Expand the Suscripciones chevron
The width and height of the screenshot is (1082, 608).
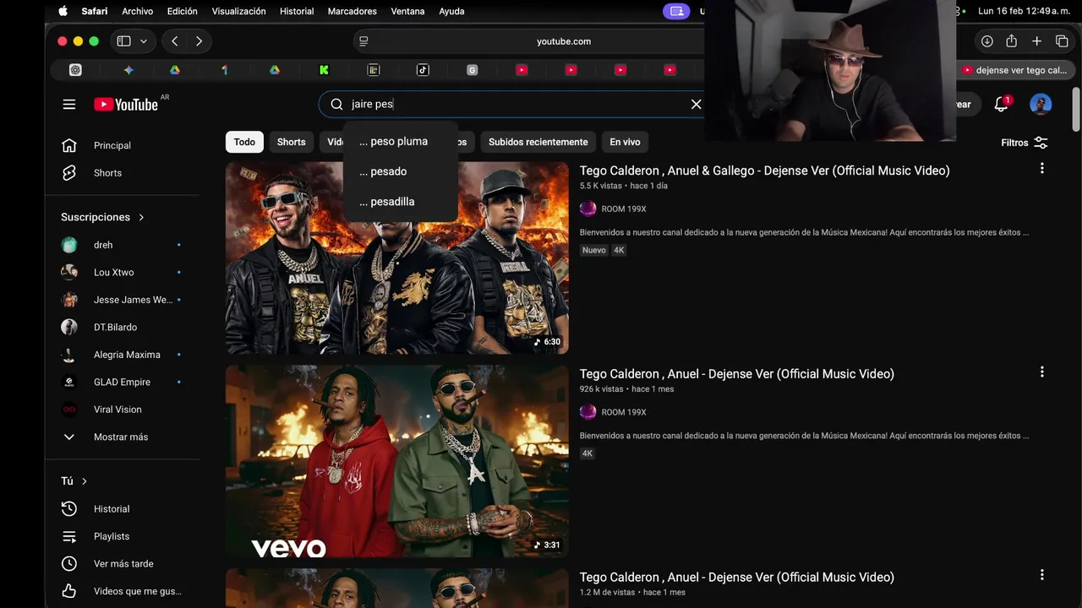(x=141, y=217)
